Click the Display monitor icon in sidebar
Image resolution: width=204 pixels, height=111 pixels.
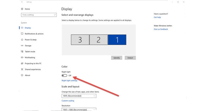coord(22,28)
